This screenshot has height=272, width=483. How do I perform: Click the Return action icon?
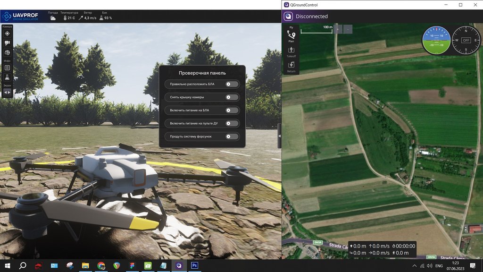click(x=291, y=67)
